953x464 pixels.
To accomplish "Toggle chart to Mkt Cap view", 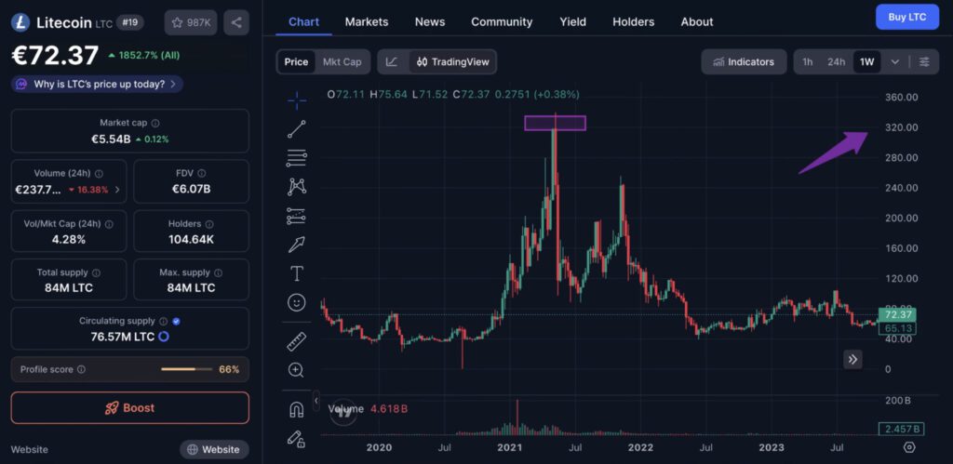I will (341, 62).
